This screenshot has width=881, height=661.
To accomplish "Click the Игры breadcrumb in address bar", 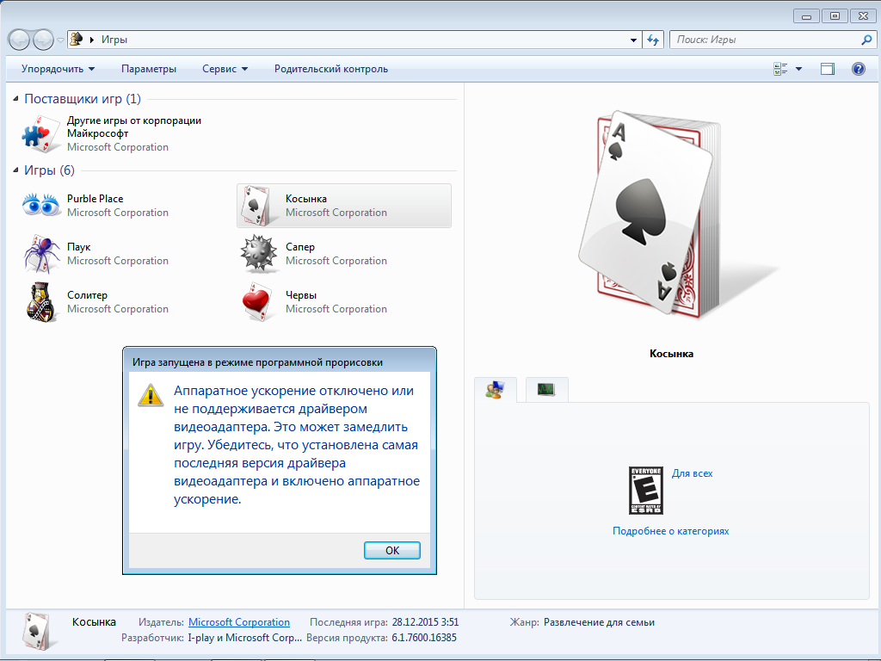I will (114, 40).
